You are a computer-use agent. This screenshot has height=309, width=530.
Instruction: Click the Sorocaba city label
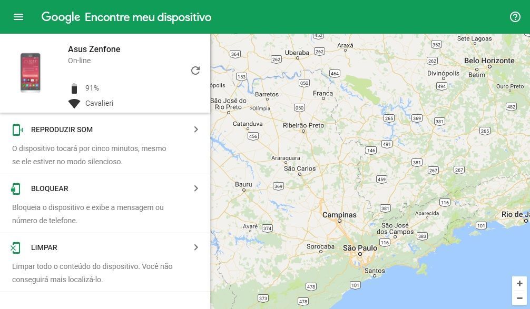[320, 246]
